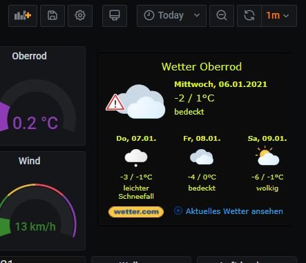Open the 1m refresh interval dropdown

(x=279, y=16)
